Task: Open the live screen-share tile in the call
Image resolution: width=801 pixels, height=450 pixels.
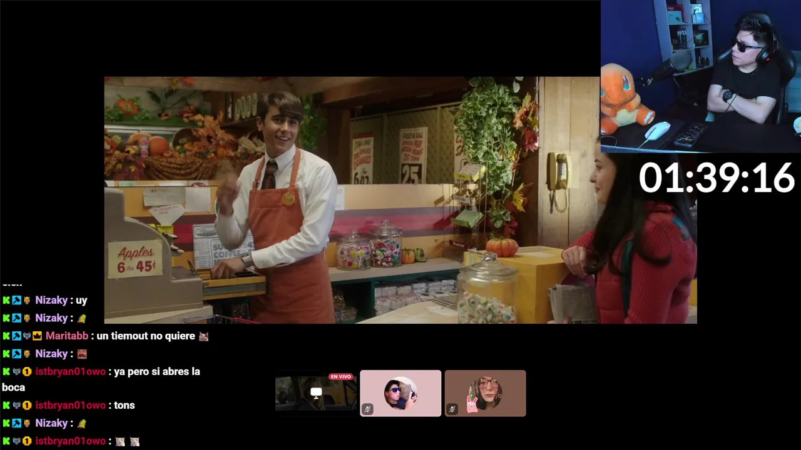Action: 316,393
